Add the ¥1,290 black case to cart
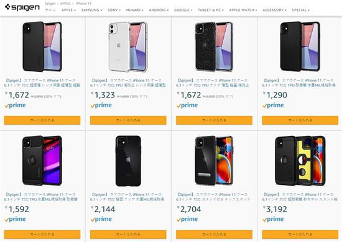The image size is (342, 242). (300, 120)
